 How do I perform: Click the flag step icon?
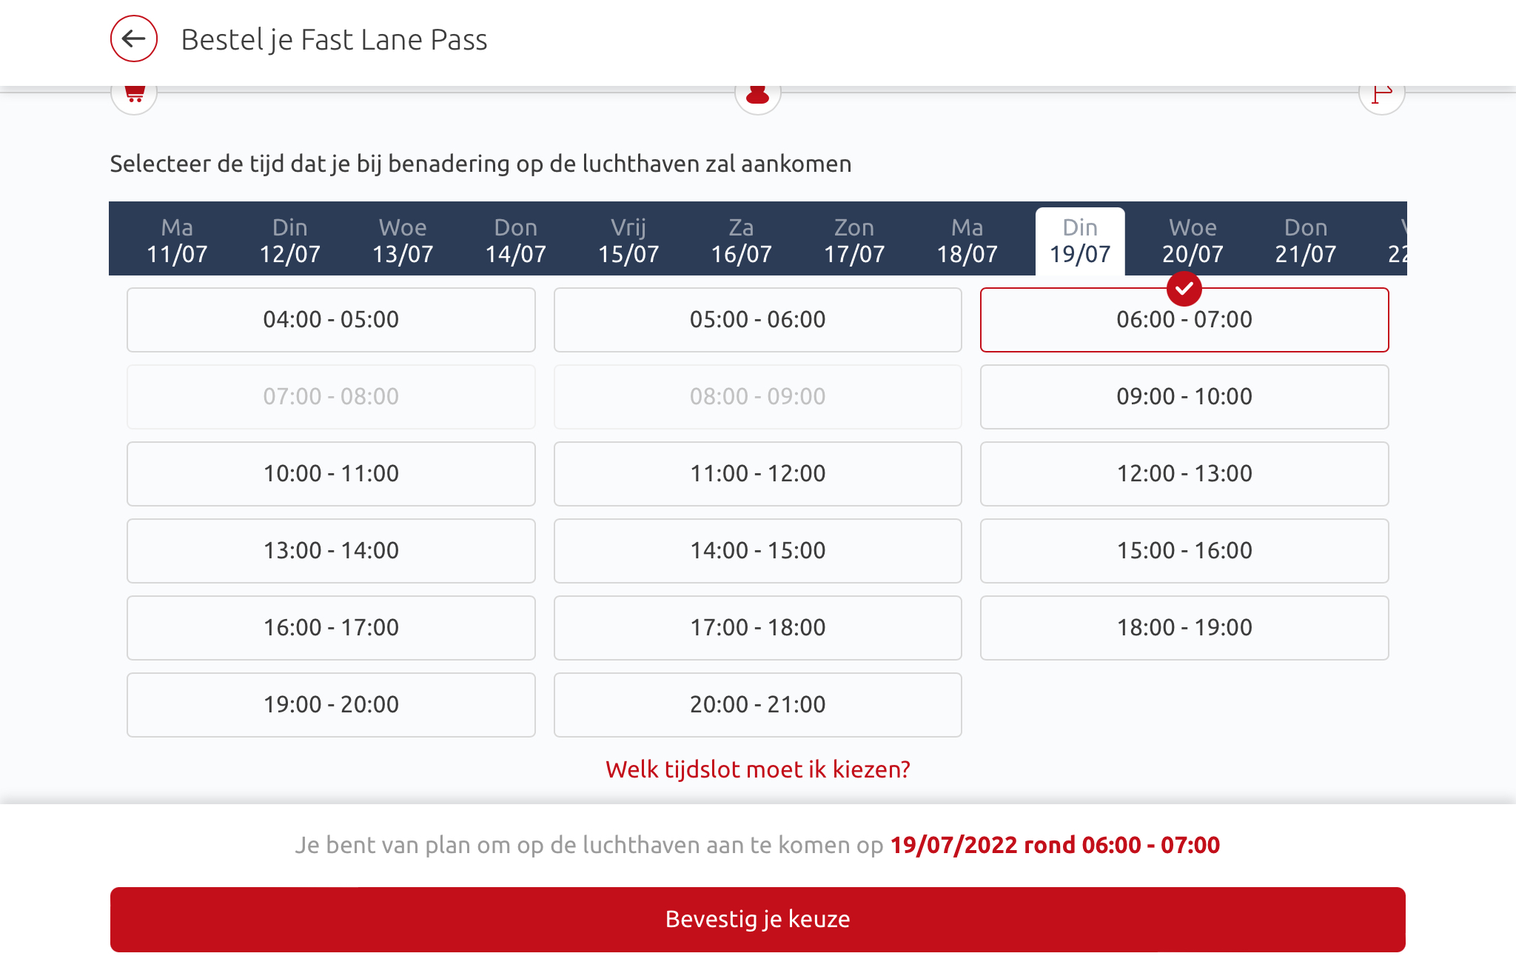[x=1381, y=96]
